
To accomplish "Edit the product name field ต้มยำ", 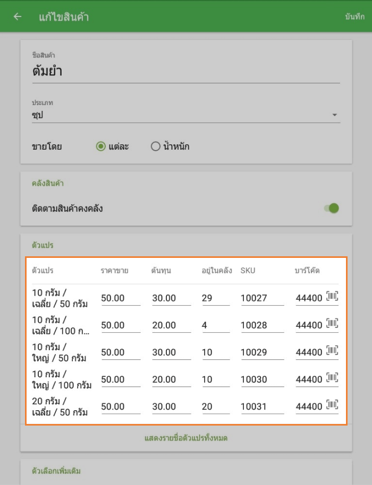I will click(x=185, y=72).
